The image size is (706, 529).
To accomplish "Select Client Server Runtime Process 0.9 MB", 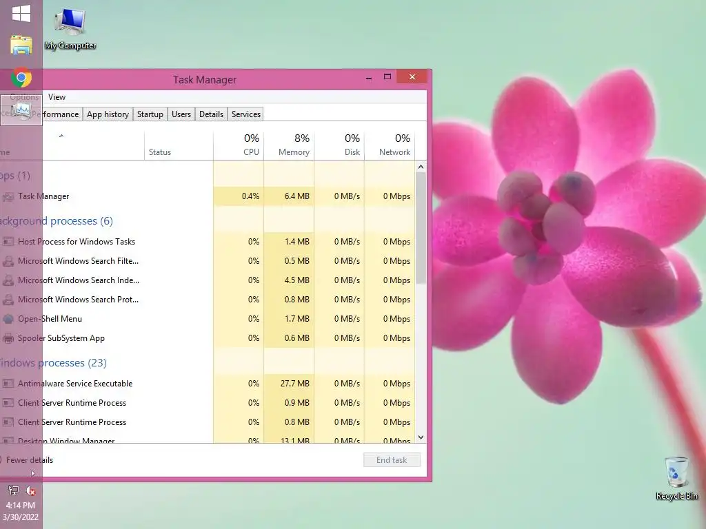I will [207, 403].
